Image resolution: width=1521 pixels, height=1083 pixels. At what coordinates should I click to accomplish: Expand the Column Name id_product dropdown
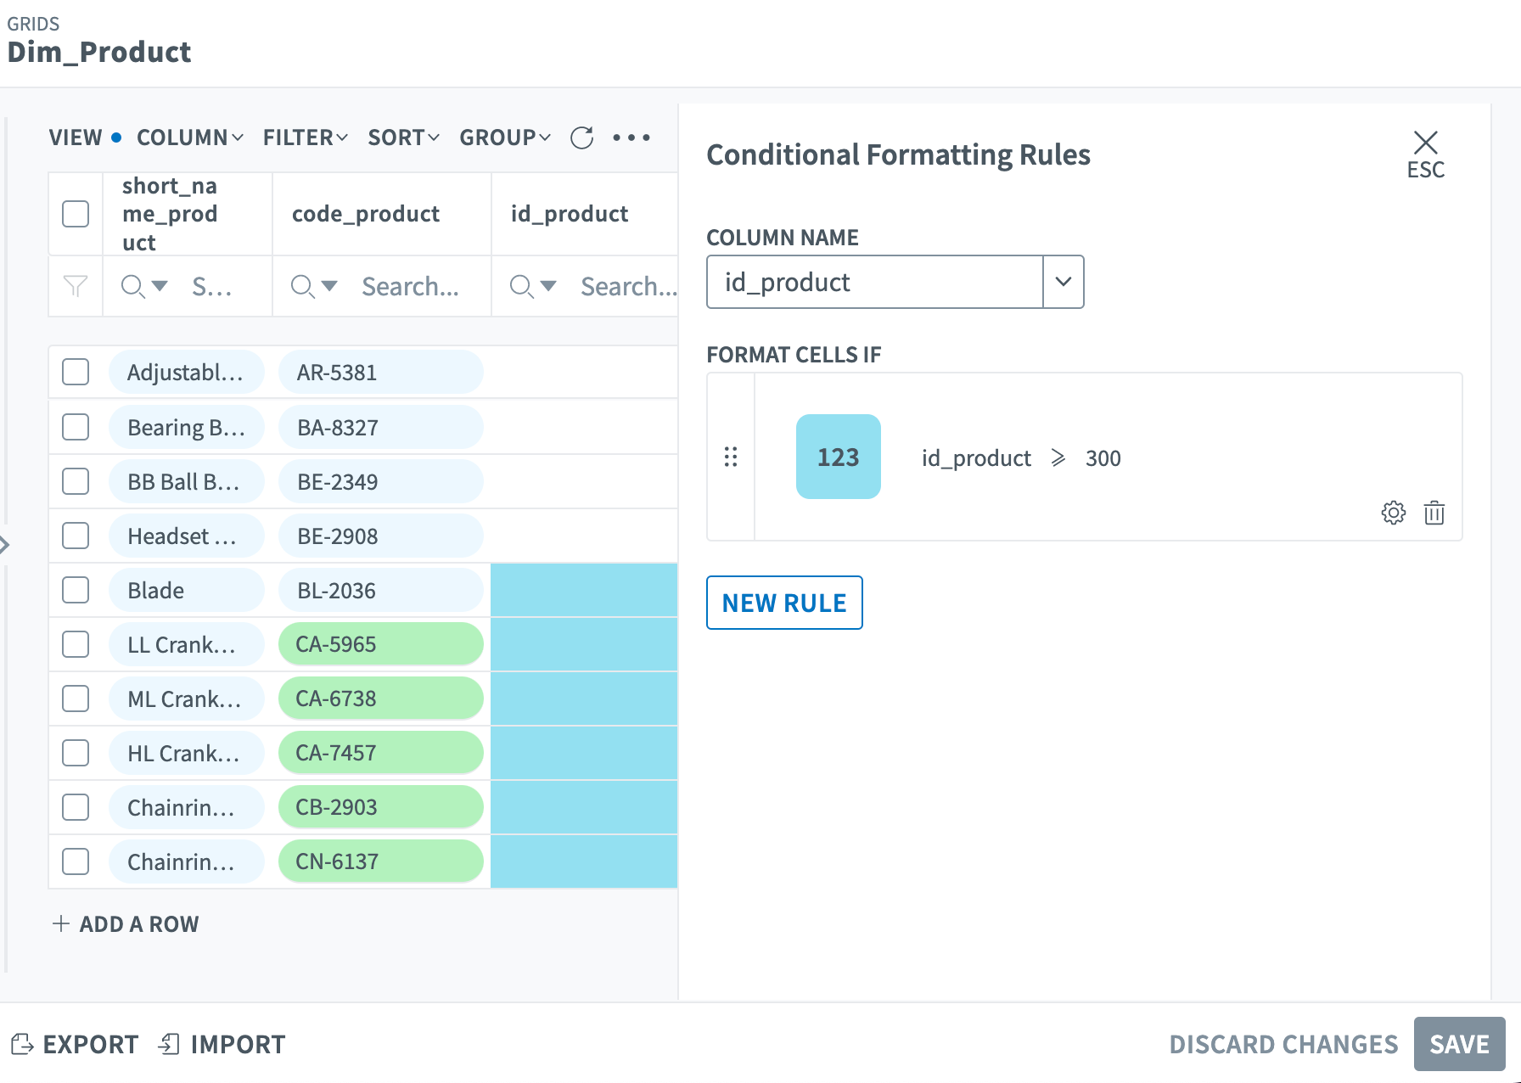(1063, 282)
